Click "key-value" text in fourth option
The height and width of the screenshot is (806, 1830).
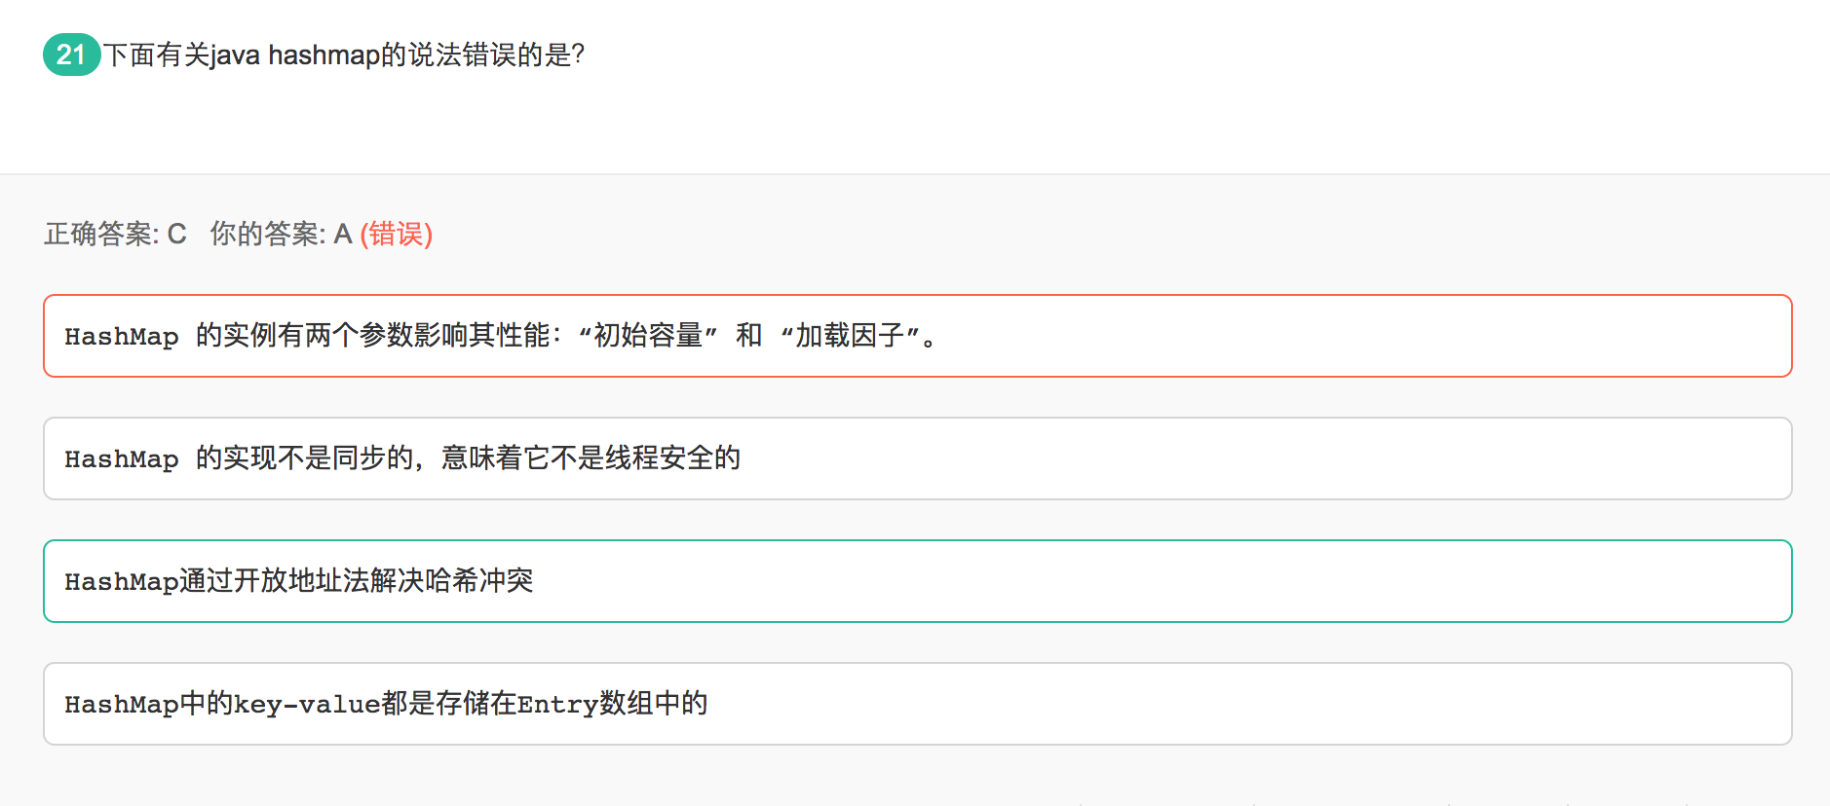coord(307,704)
